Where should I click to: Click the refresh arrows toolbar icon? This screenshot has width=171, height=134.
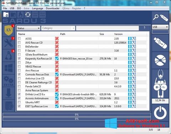pyautogui.click(x=28, y=15)
